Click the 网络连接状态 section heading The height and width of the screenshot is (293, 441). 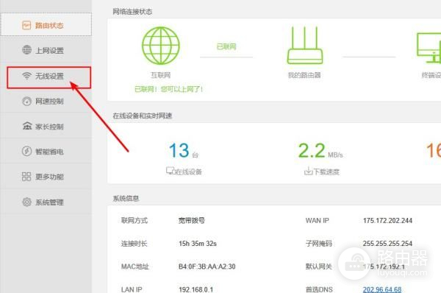click(132, 12)
